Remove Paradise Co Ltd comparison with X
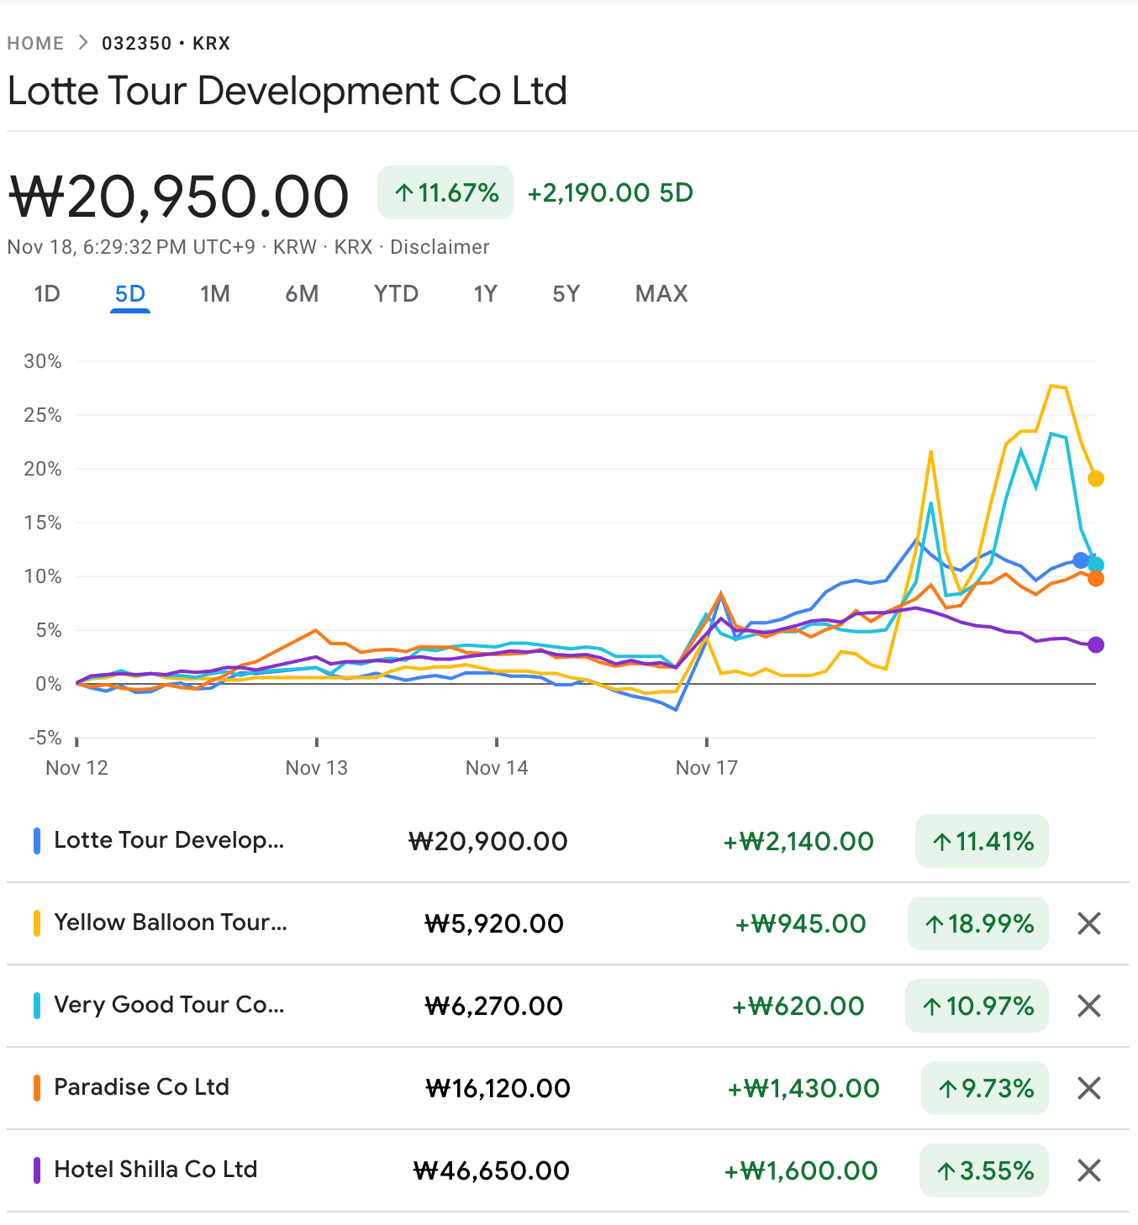 pos(1088,1088)
